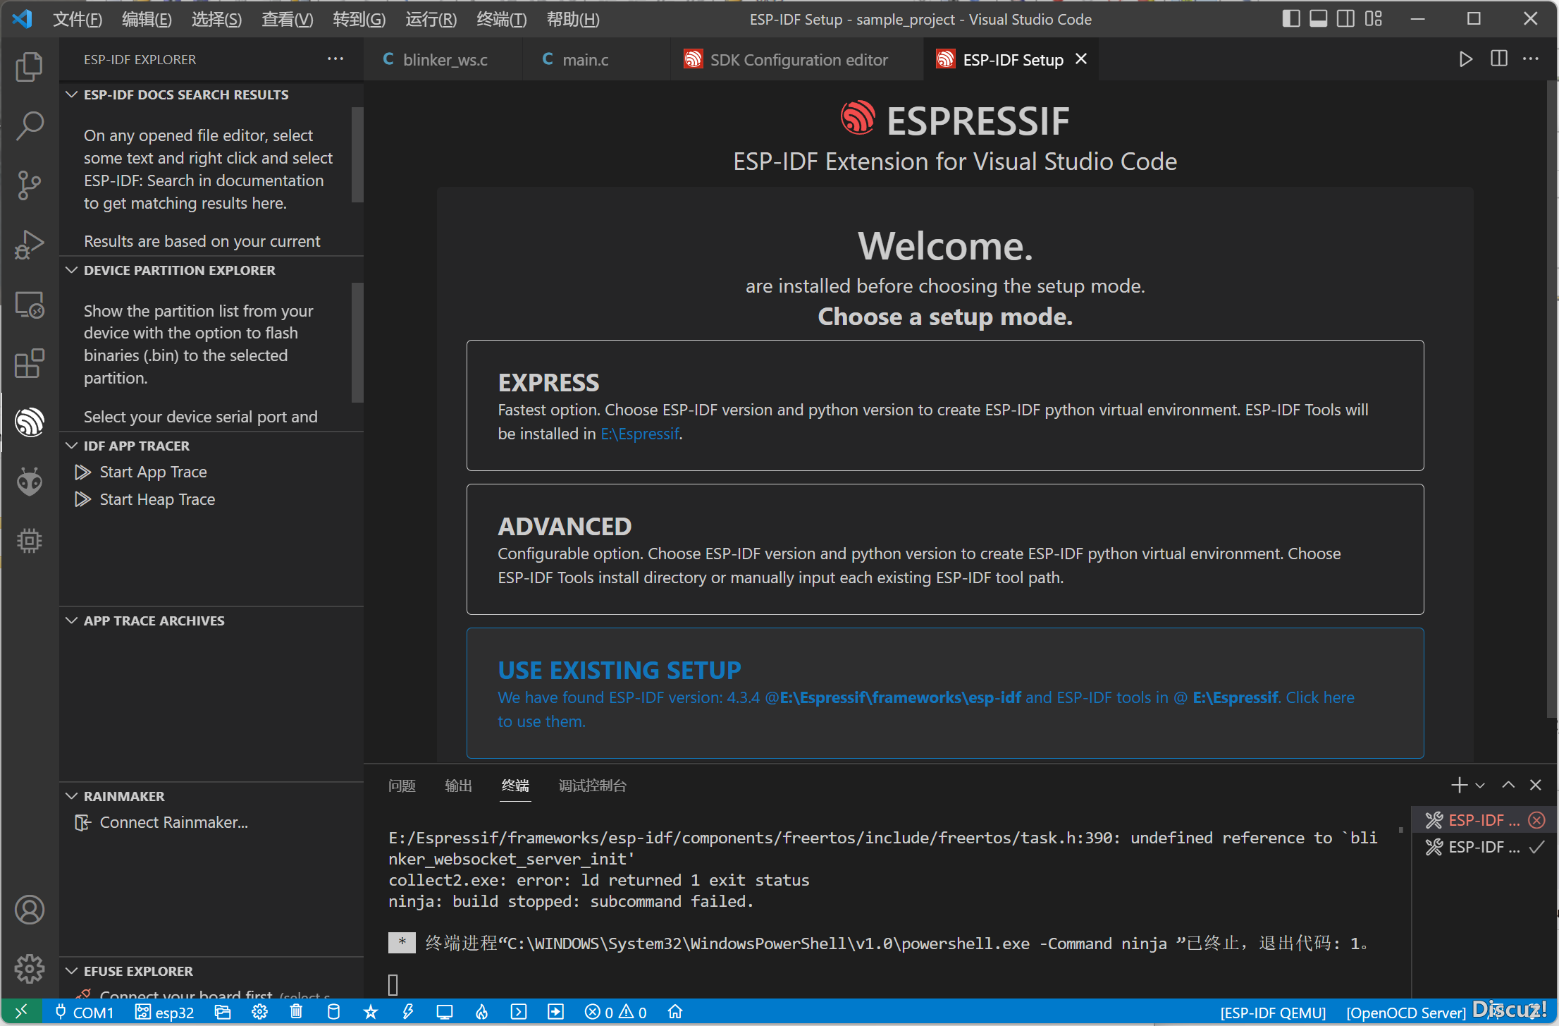Viewport: 1559px width, 1026px height.
Task: Switch to 问题 panel tab
Action: tap(402, 786)
